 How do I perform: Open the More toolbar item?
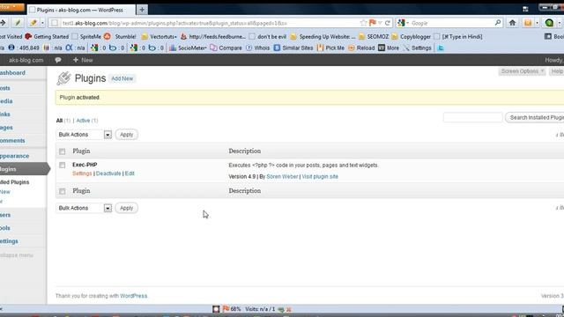click(x=389, y=48)
